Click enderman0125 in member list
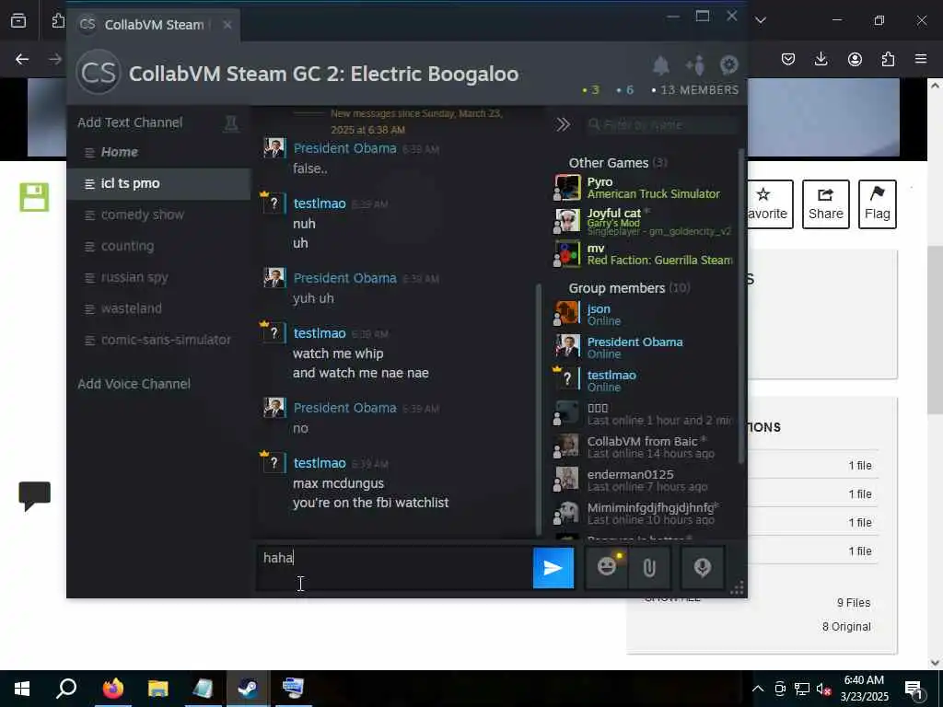This screenshot has height=707, width=943. [644, 481]
